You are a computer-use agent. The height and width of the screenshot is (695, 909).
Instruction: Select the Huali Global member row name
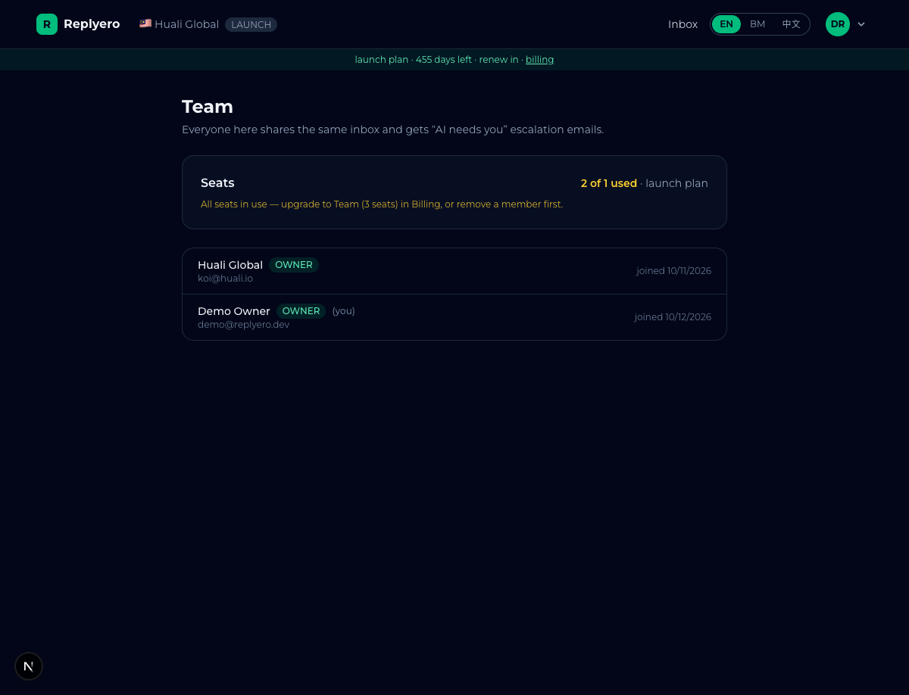pos(230,265)
